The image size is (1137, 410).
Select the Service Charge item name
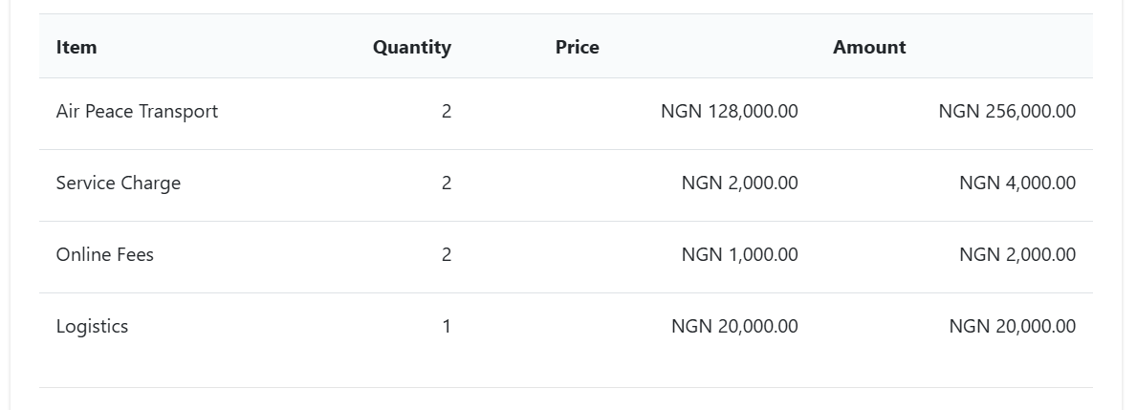[x=119, y=183]
